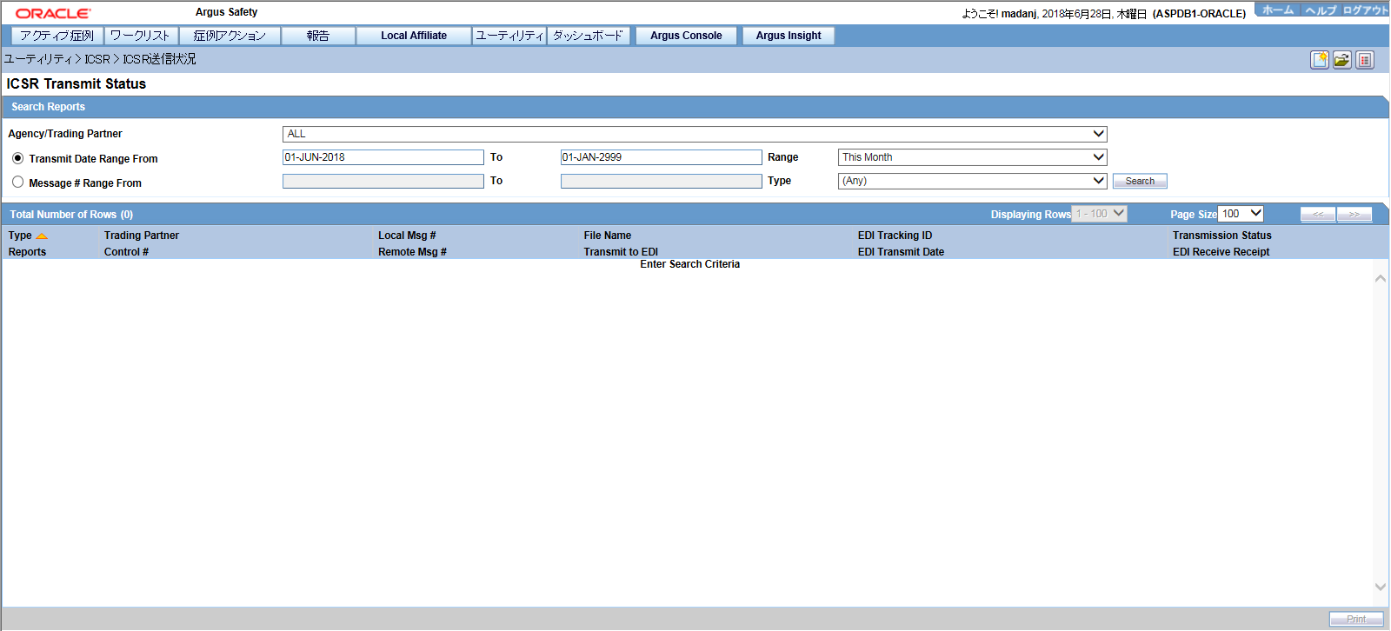Open the ユーティリティ menu
Image resolution: width=1391 pixels, height=631 pixels.
click(x=509, y=36)
